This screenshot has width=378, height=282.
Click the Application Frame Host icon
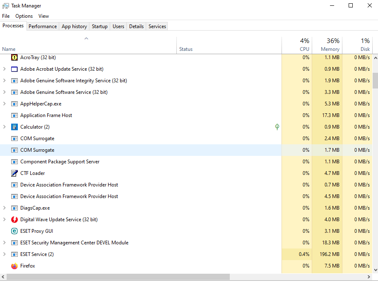(x=14, y=115)
